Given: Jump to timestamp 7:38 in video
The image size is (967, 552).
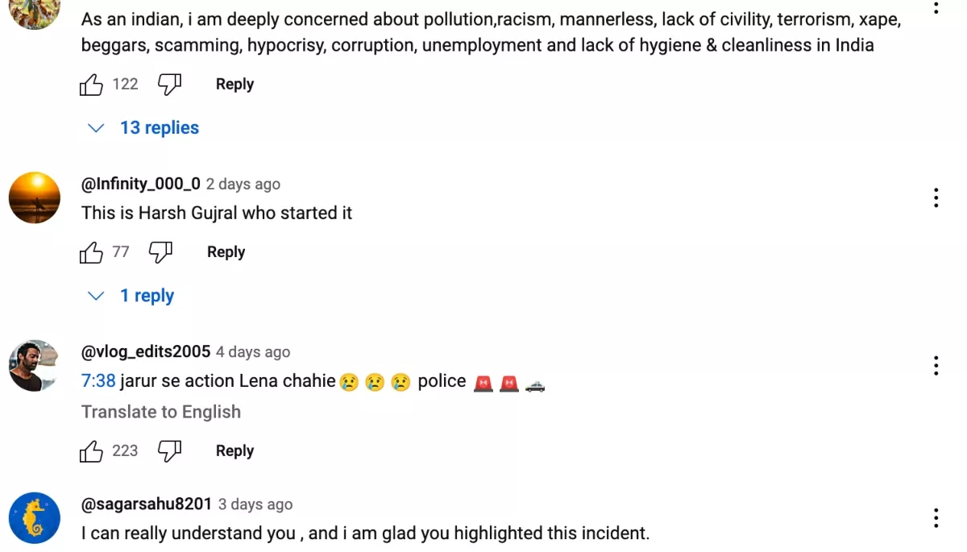Looking at the screenshot, I should click(x=98, y=381).
